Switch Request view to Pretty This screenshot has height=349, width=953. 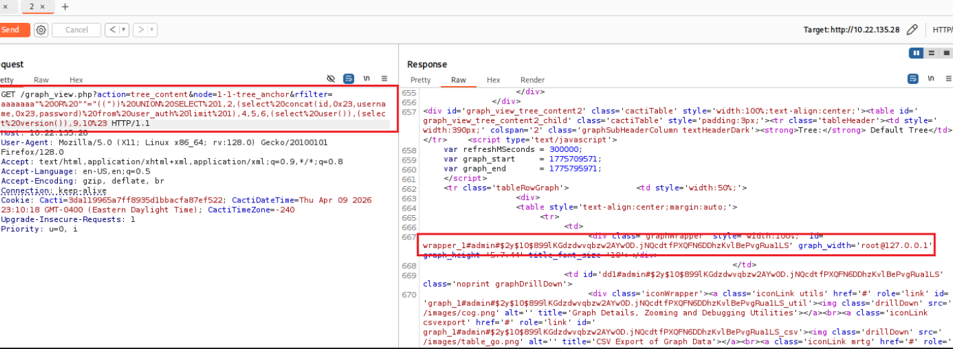7,80
